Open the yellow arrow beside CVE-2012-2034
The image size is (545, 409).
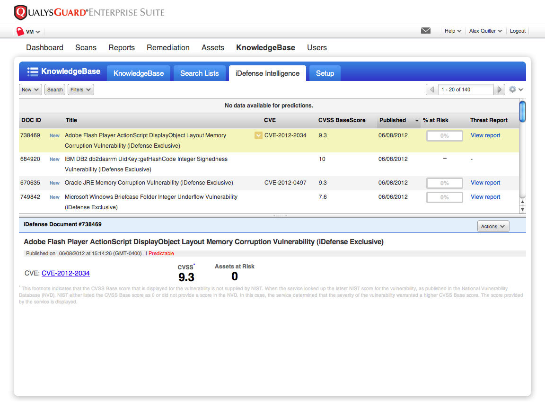click(x=258, y=135)
